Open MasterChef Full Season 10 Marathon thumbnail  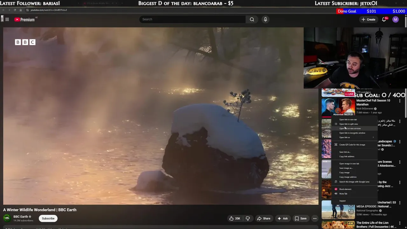(x=338, y=107)
